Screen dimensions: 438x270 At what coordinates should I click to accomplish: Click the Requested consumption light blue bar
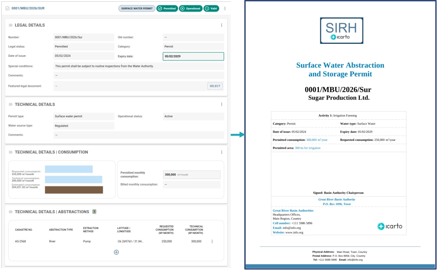click(69, 169)
